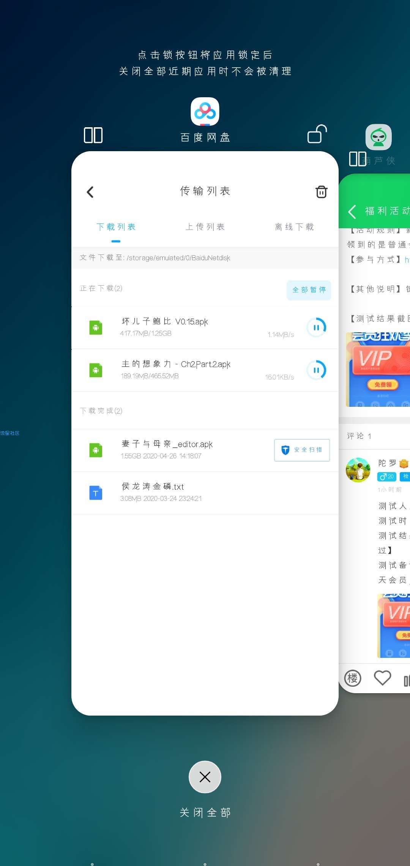Toggle the lock for Baidu Netdisk card

(317, 134)
